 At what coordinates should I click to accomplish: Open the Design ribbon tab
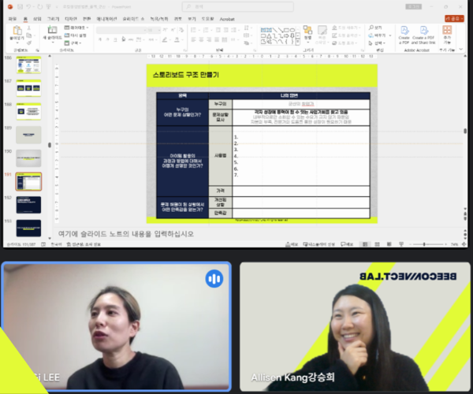tap(71, 19)
